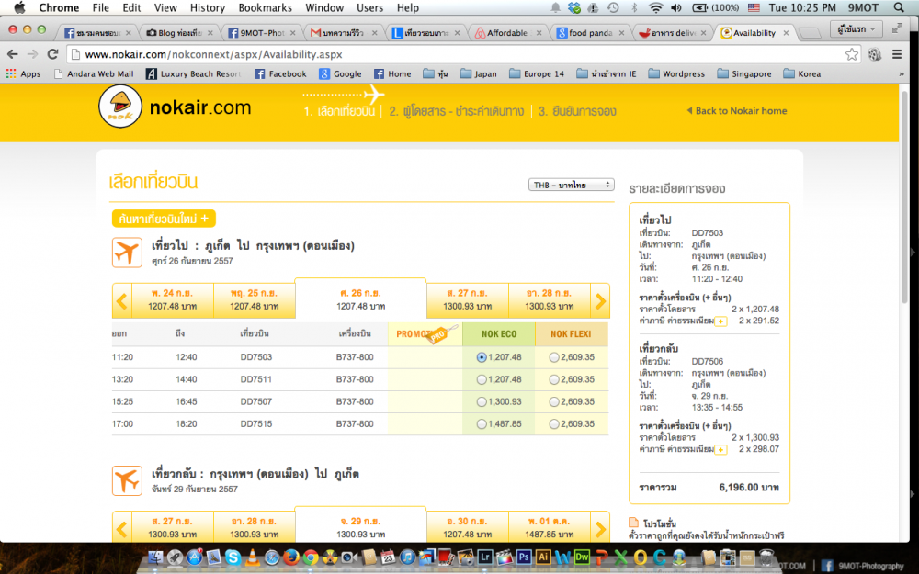The image size is (919, 574).
Task: Launch Firefox from the dock
Action: [289, 557]
